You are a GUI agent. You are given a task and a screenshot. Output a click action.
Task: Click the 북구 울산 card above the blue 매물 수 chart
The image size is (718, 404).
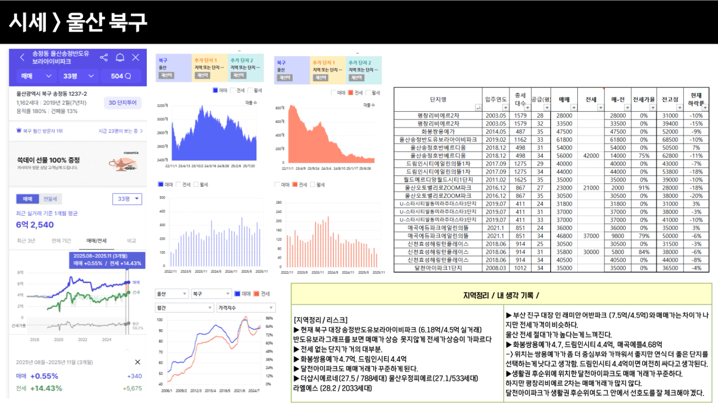tap(173, 68)
